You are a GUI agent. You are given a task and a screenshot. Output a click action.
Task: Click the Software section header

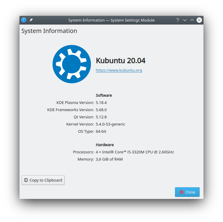(x=104, y=95)
